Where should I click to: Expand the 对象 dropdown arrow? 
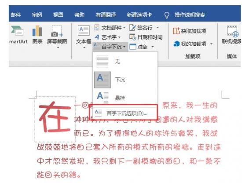pyautogui.click(x=153, y=47)
